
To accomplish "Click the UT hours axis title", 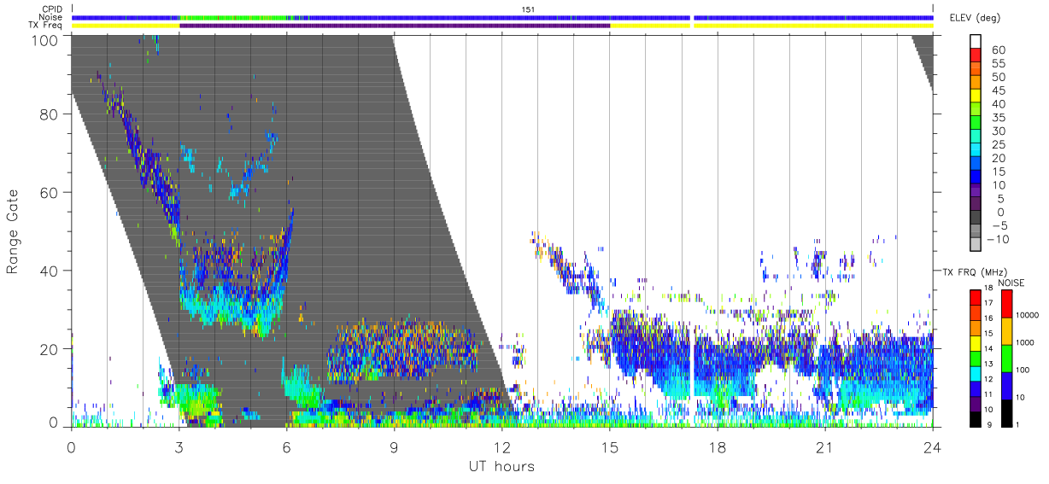I will coord(501,466).
